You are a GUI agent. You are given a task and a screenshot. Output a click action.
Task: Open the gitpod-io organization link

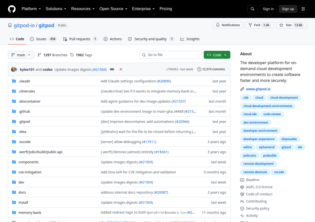(x=24, y=25)
